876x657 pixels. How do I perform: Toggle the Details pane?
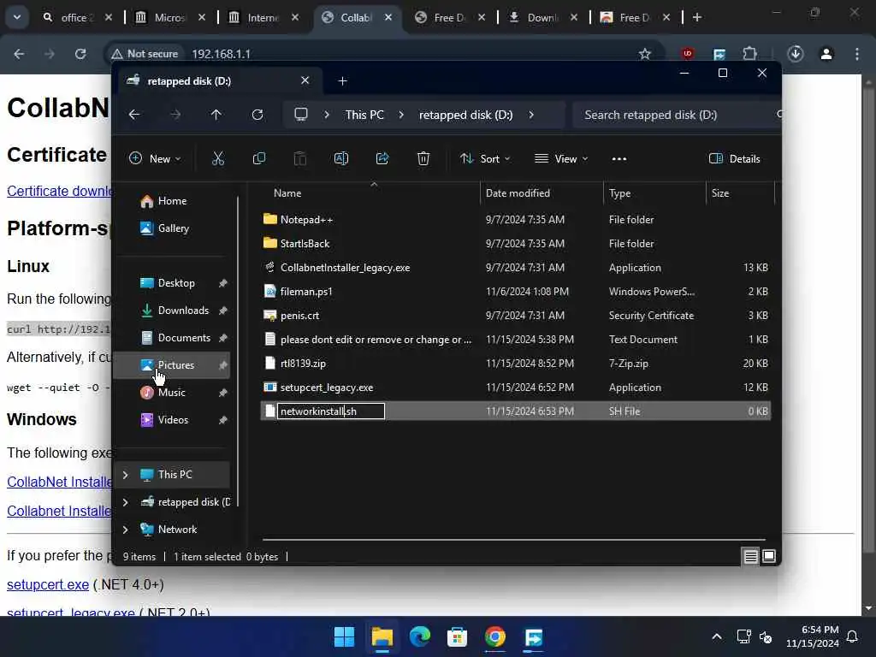click(x=735, y=158)
